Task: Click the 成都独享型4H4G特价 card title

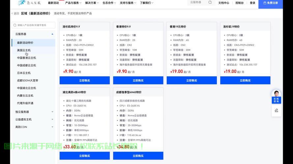Action: pyautogui.click(x=129, y=92)
